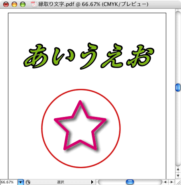Screen dimensions: 181x185
Task: Click the scroll left arrow button
Action: 165,182
